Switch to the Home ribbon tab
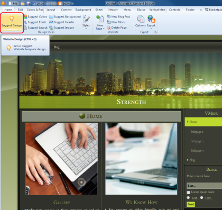222x210 pixels. coord(8,10)
